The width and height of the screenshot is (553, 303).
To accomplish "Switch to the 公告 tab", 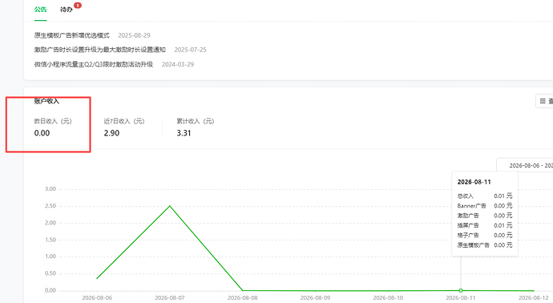I will pyautogui.click(x=41, y=10).
